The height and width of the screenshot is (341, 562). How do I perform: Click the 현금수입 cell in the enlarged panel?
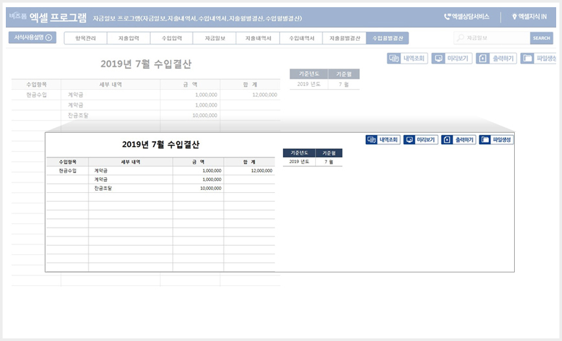pos(67,171)
